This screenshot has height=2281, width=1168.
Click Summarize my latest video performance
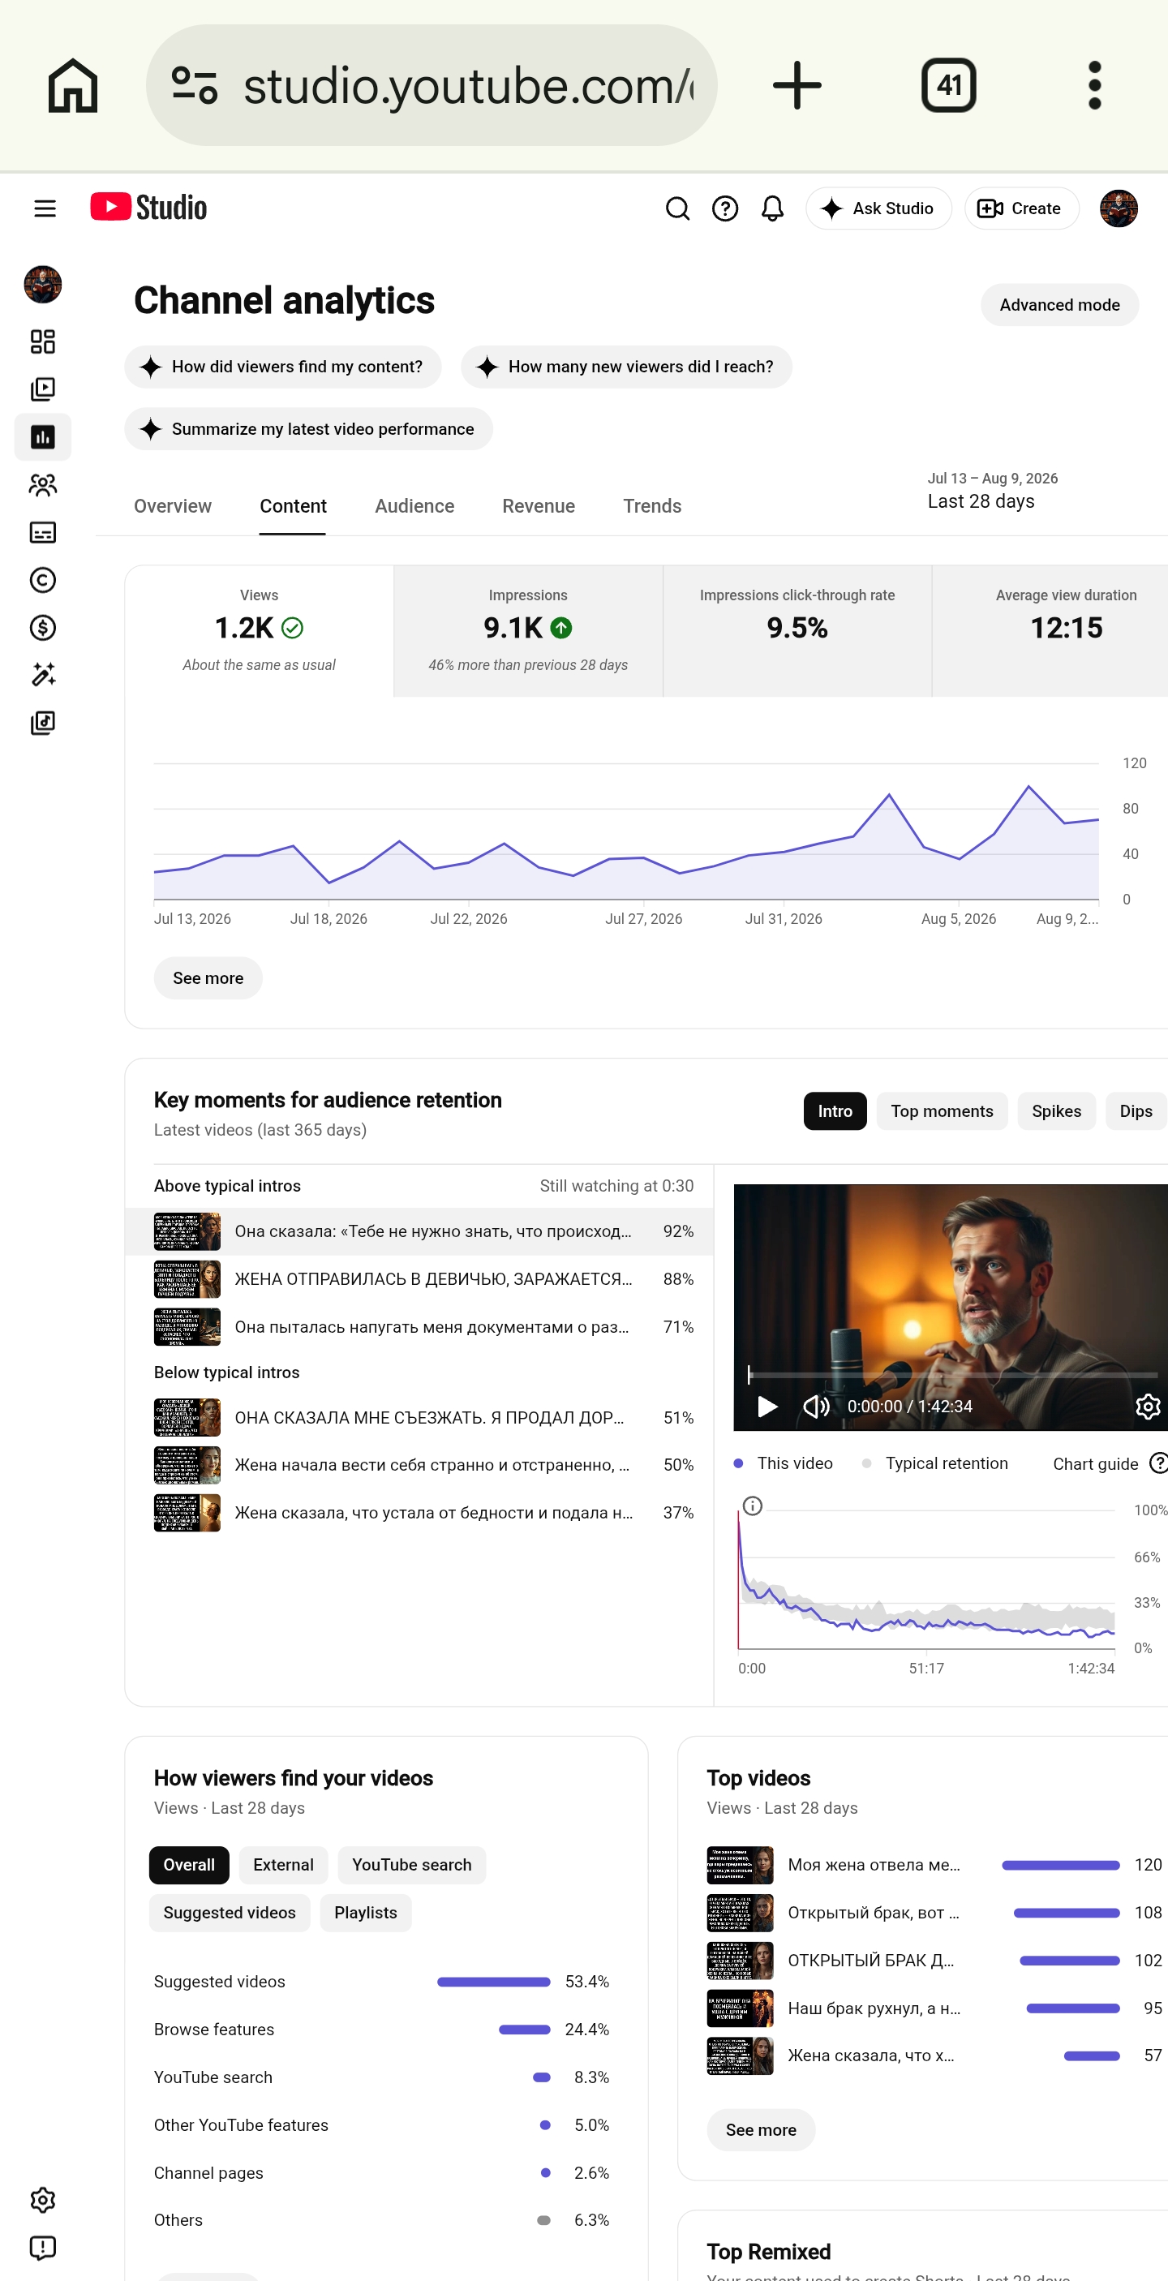tap(308, 428)
